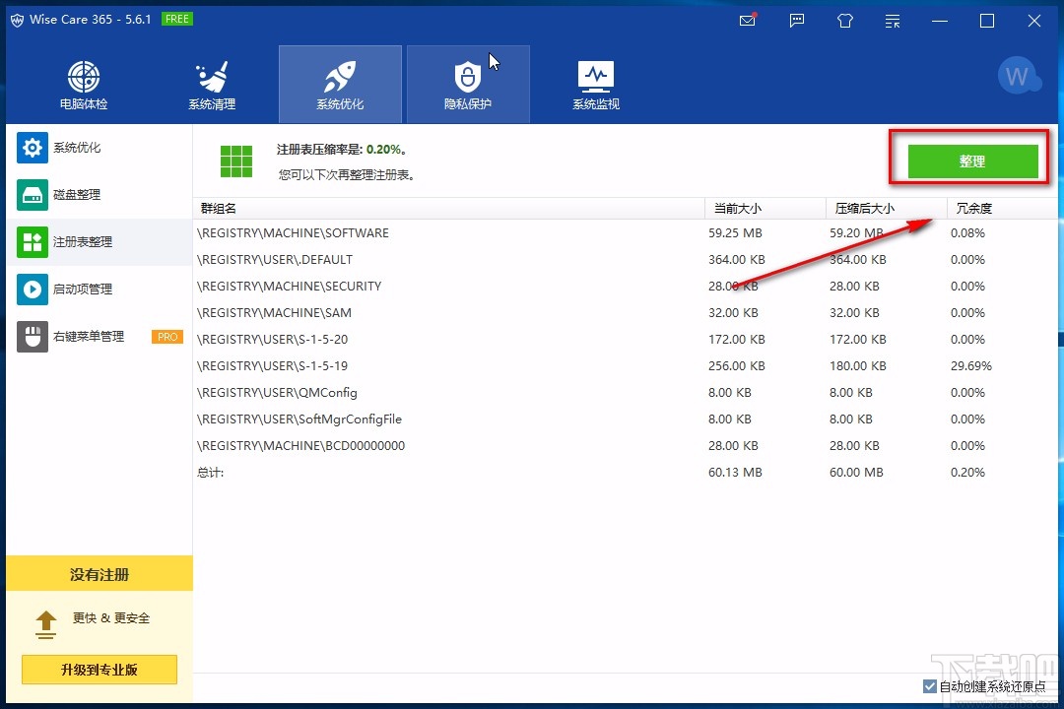Click the green 整理 defrag button
Viewport: 1064px width, 709px height.
(972, 161)
